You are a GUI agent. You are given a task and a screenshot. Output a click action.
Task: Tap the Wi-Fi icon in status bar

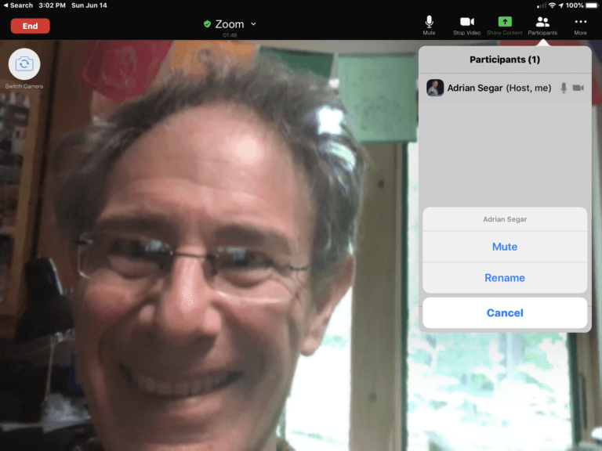tap(552, 5)
